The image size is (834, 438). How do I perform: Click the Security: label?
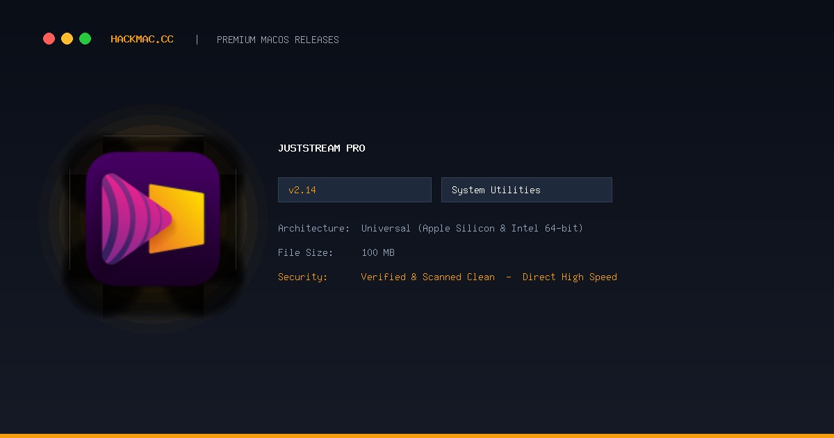(303, 277)
